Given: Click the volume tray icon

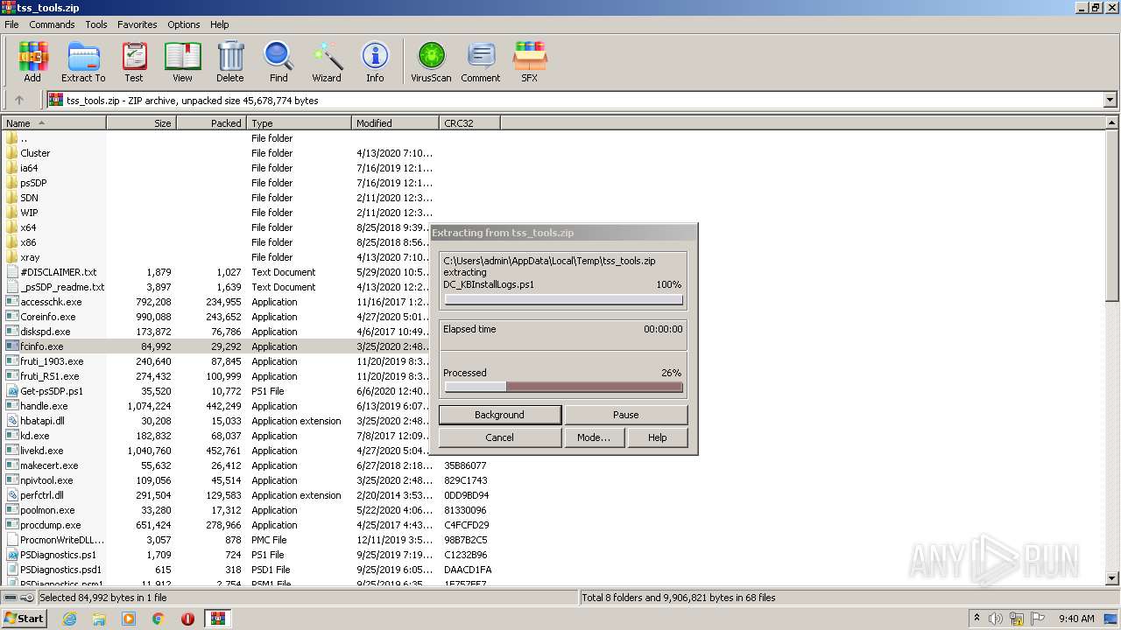Looking at the screenshot, I should point(996,619).
